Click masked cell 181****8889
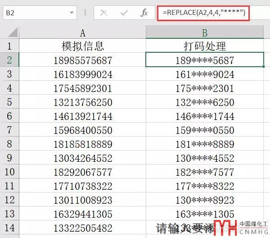 pos(205,143)
